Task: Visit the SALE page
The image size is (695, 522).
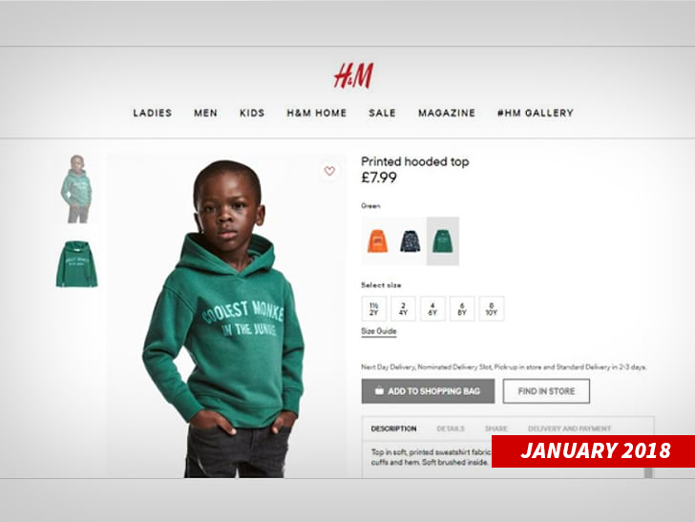Action: pyautogui.click(x=382, y=113)
